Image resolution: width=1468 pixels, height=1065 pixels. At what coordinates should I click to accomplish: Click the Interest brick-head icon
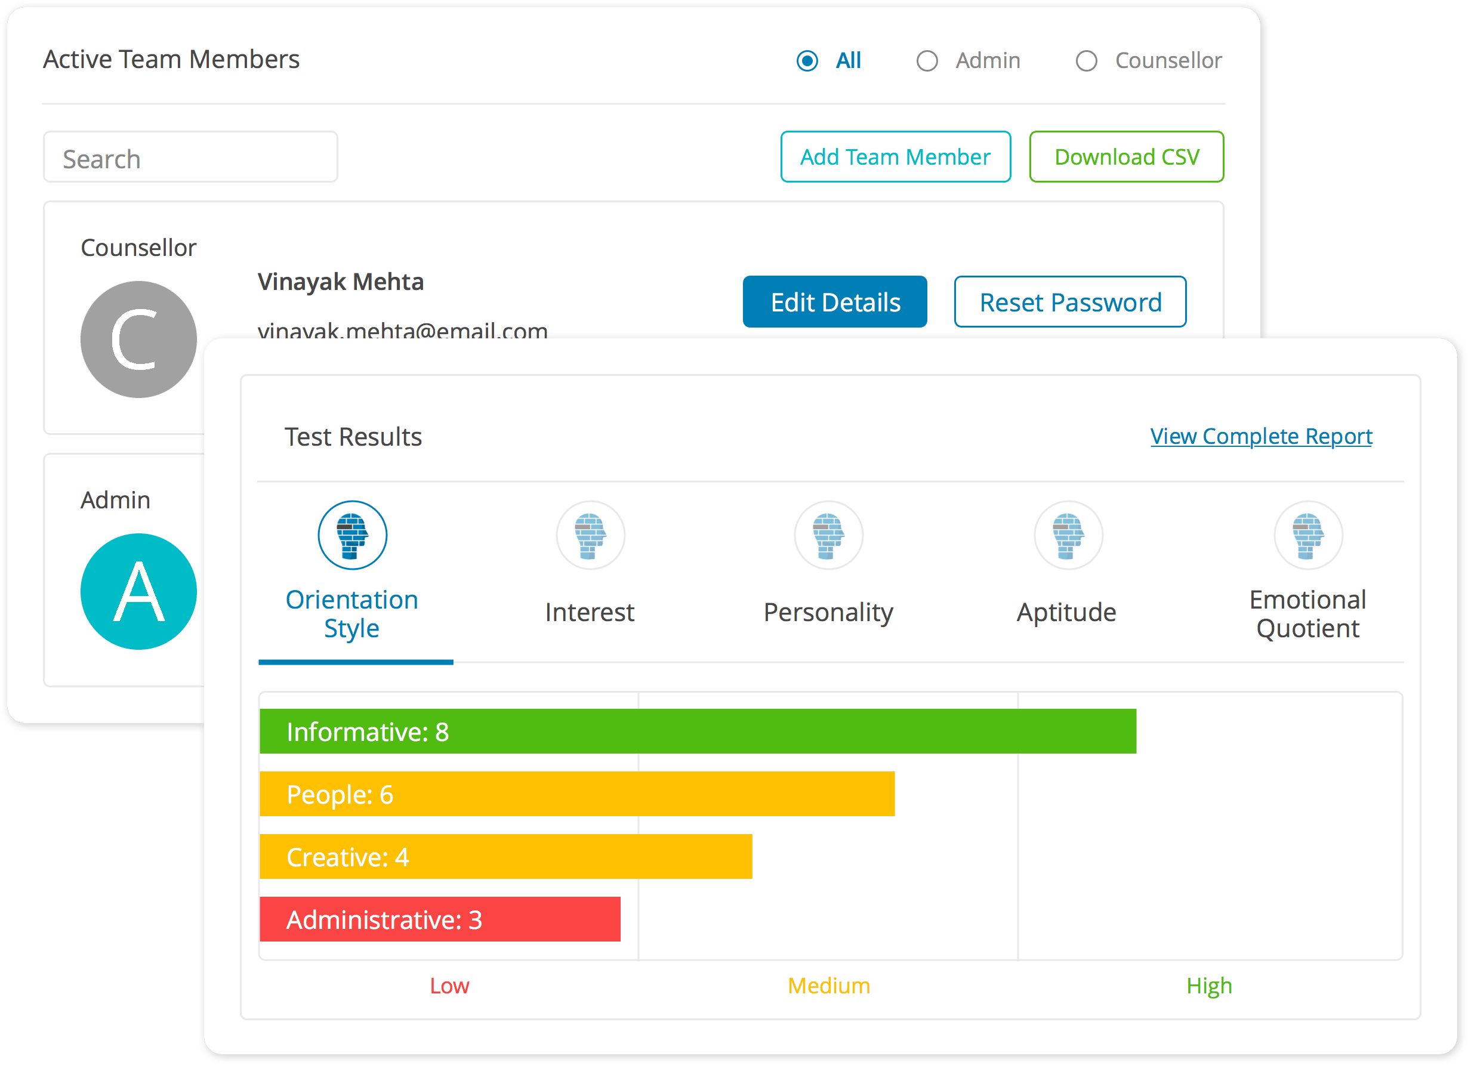[x=590, y=535]
